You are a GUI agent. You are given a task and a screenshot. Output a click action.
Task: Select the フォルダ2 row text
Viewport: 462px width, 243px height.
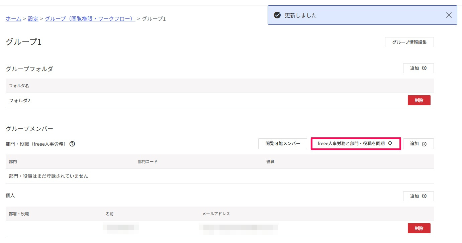pos(20,100)
